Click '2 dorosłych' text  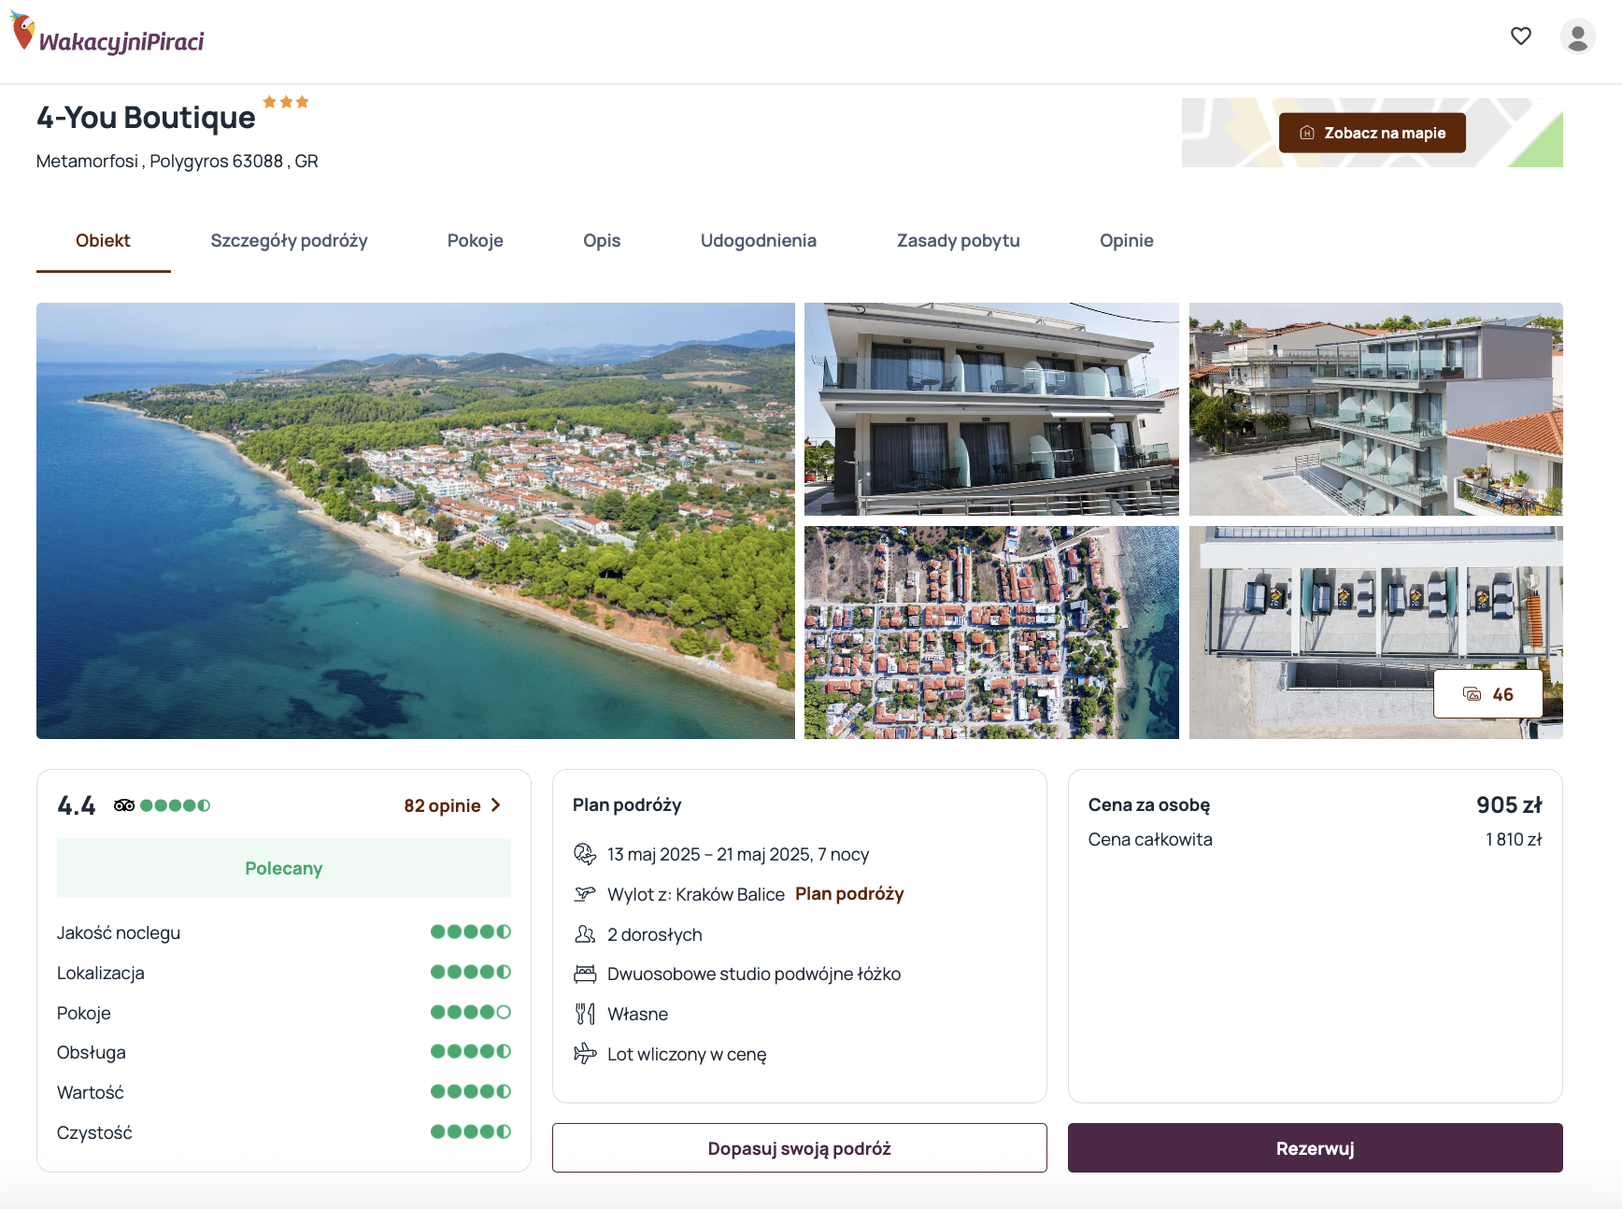point(655,934)
